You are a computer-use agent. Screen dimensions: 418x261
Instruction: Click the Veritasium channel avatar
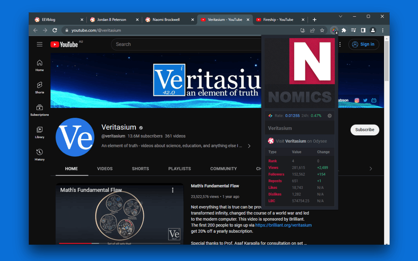coord(75,137)
